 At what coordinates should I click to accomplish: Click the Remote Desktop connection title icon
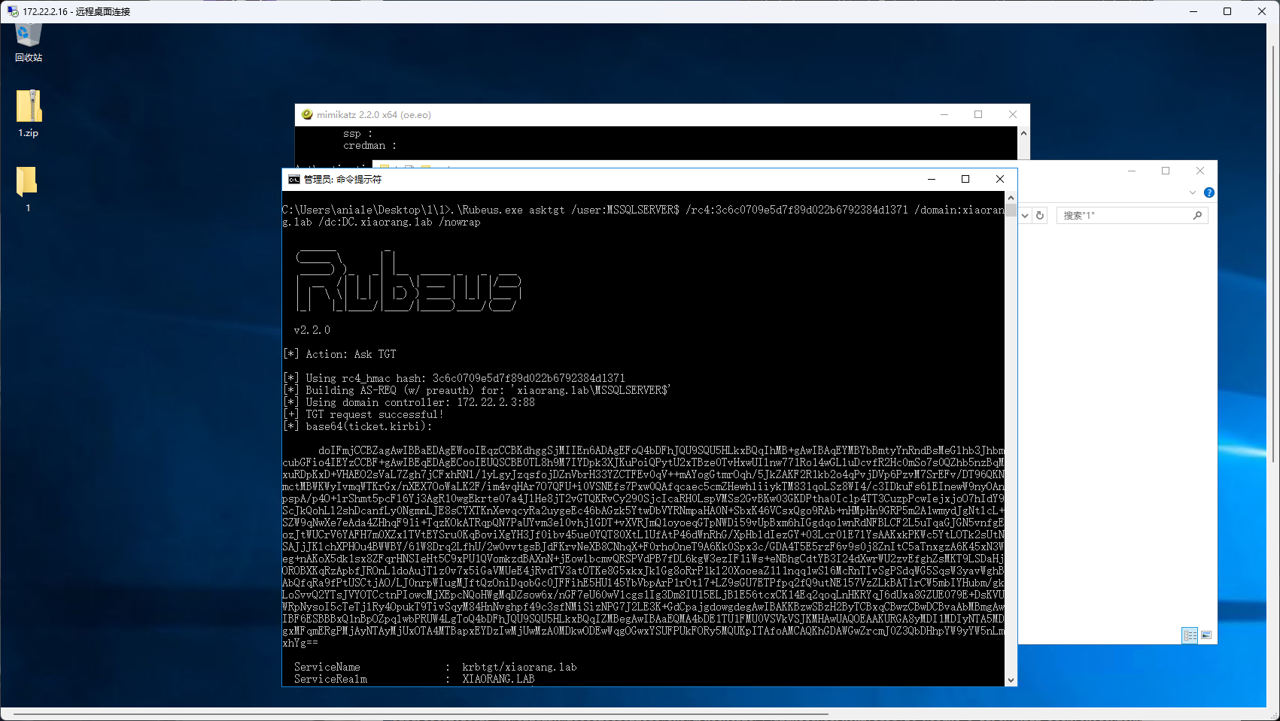pos(13,11)
